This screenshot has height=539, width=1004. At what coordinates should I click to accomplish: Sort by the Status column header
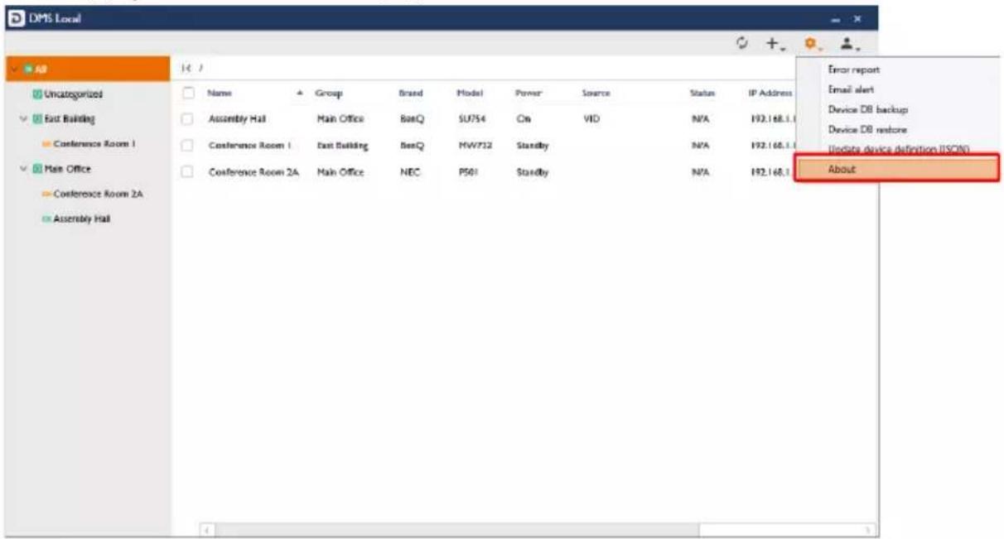(702, 94)
